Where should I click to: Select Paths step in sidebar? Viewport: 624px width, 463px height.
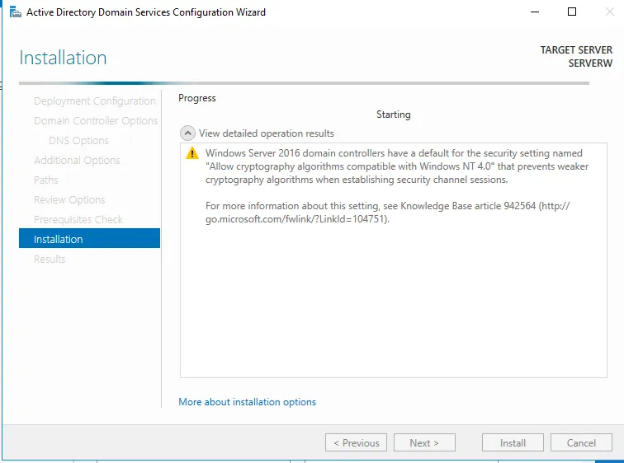point(45,180)
